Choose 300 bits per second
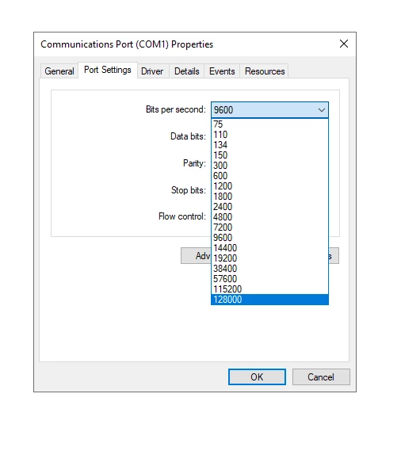Image resolution: width=401 pixels, height=451 pixels. coord(269,166)
